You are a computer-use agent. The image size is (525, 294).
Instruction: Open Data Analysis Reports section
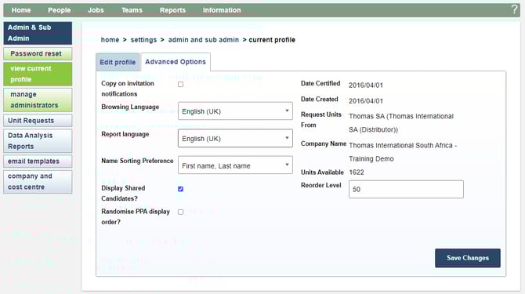pos(38,141)
